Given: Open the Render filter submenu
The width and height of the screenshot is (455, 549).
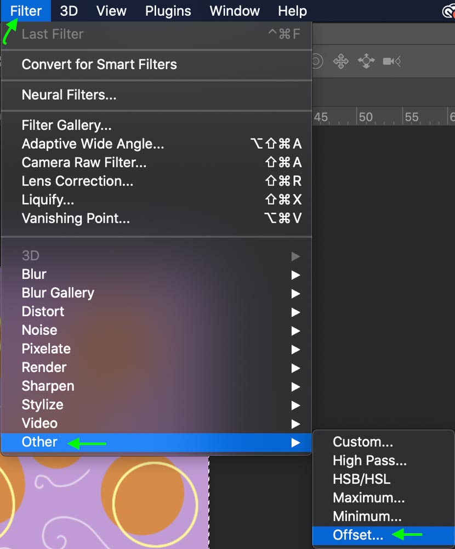Looking at the screenshot, I should tap(44, 367).
